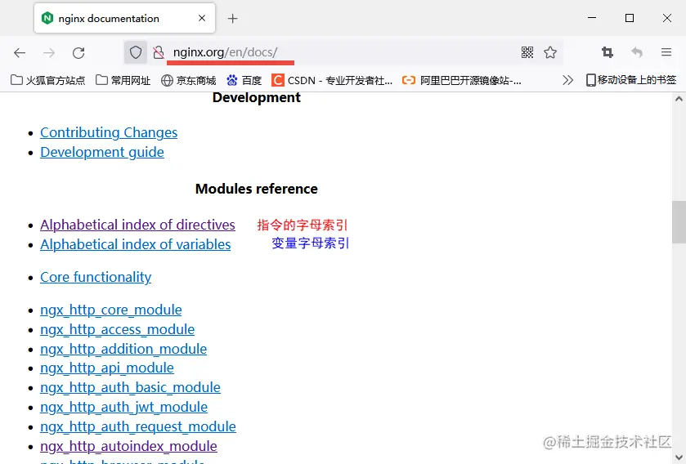
Task: Click the Modules reference heading text
Action: 257,189
